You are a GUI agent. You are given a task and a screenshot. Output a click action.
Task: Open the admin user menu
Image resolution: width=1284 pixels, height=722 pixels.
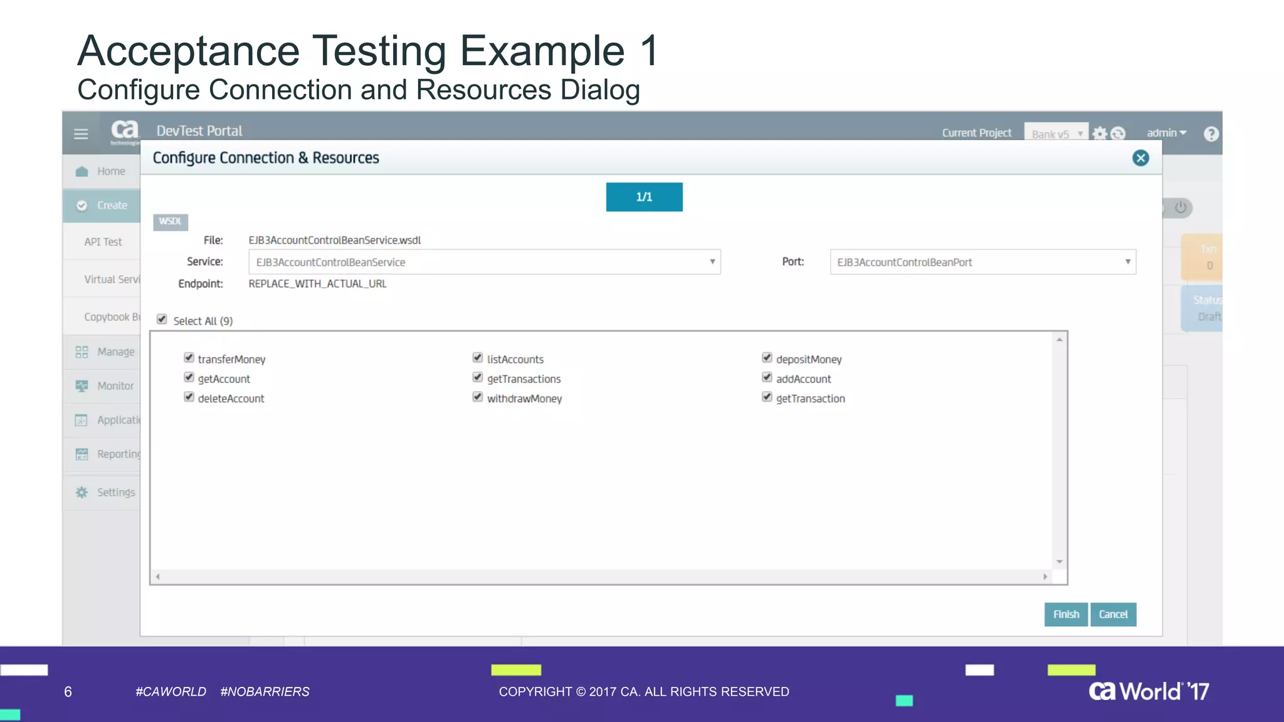(x=1167, y=133)
